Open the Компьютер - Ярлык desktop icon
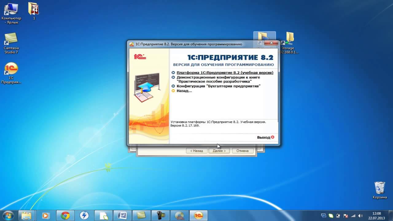The image size is (393, 221). tap(11, 13)
